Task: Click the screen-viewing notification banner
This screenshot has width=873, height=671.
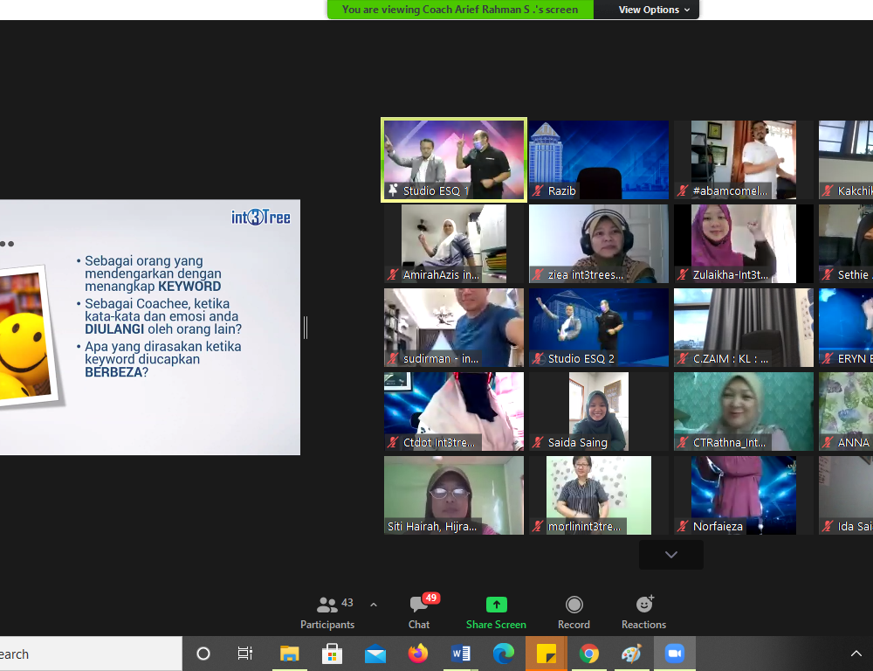Action: click(x=460, y=10)
